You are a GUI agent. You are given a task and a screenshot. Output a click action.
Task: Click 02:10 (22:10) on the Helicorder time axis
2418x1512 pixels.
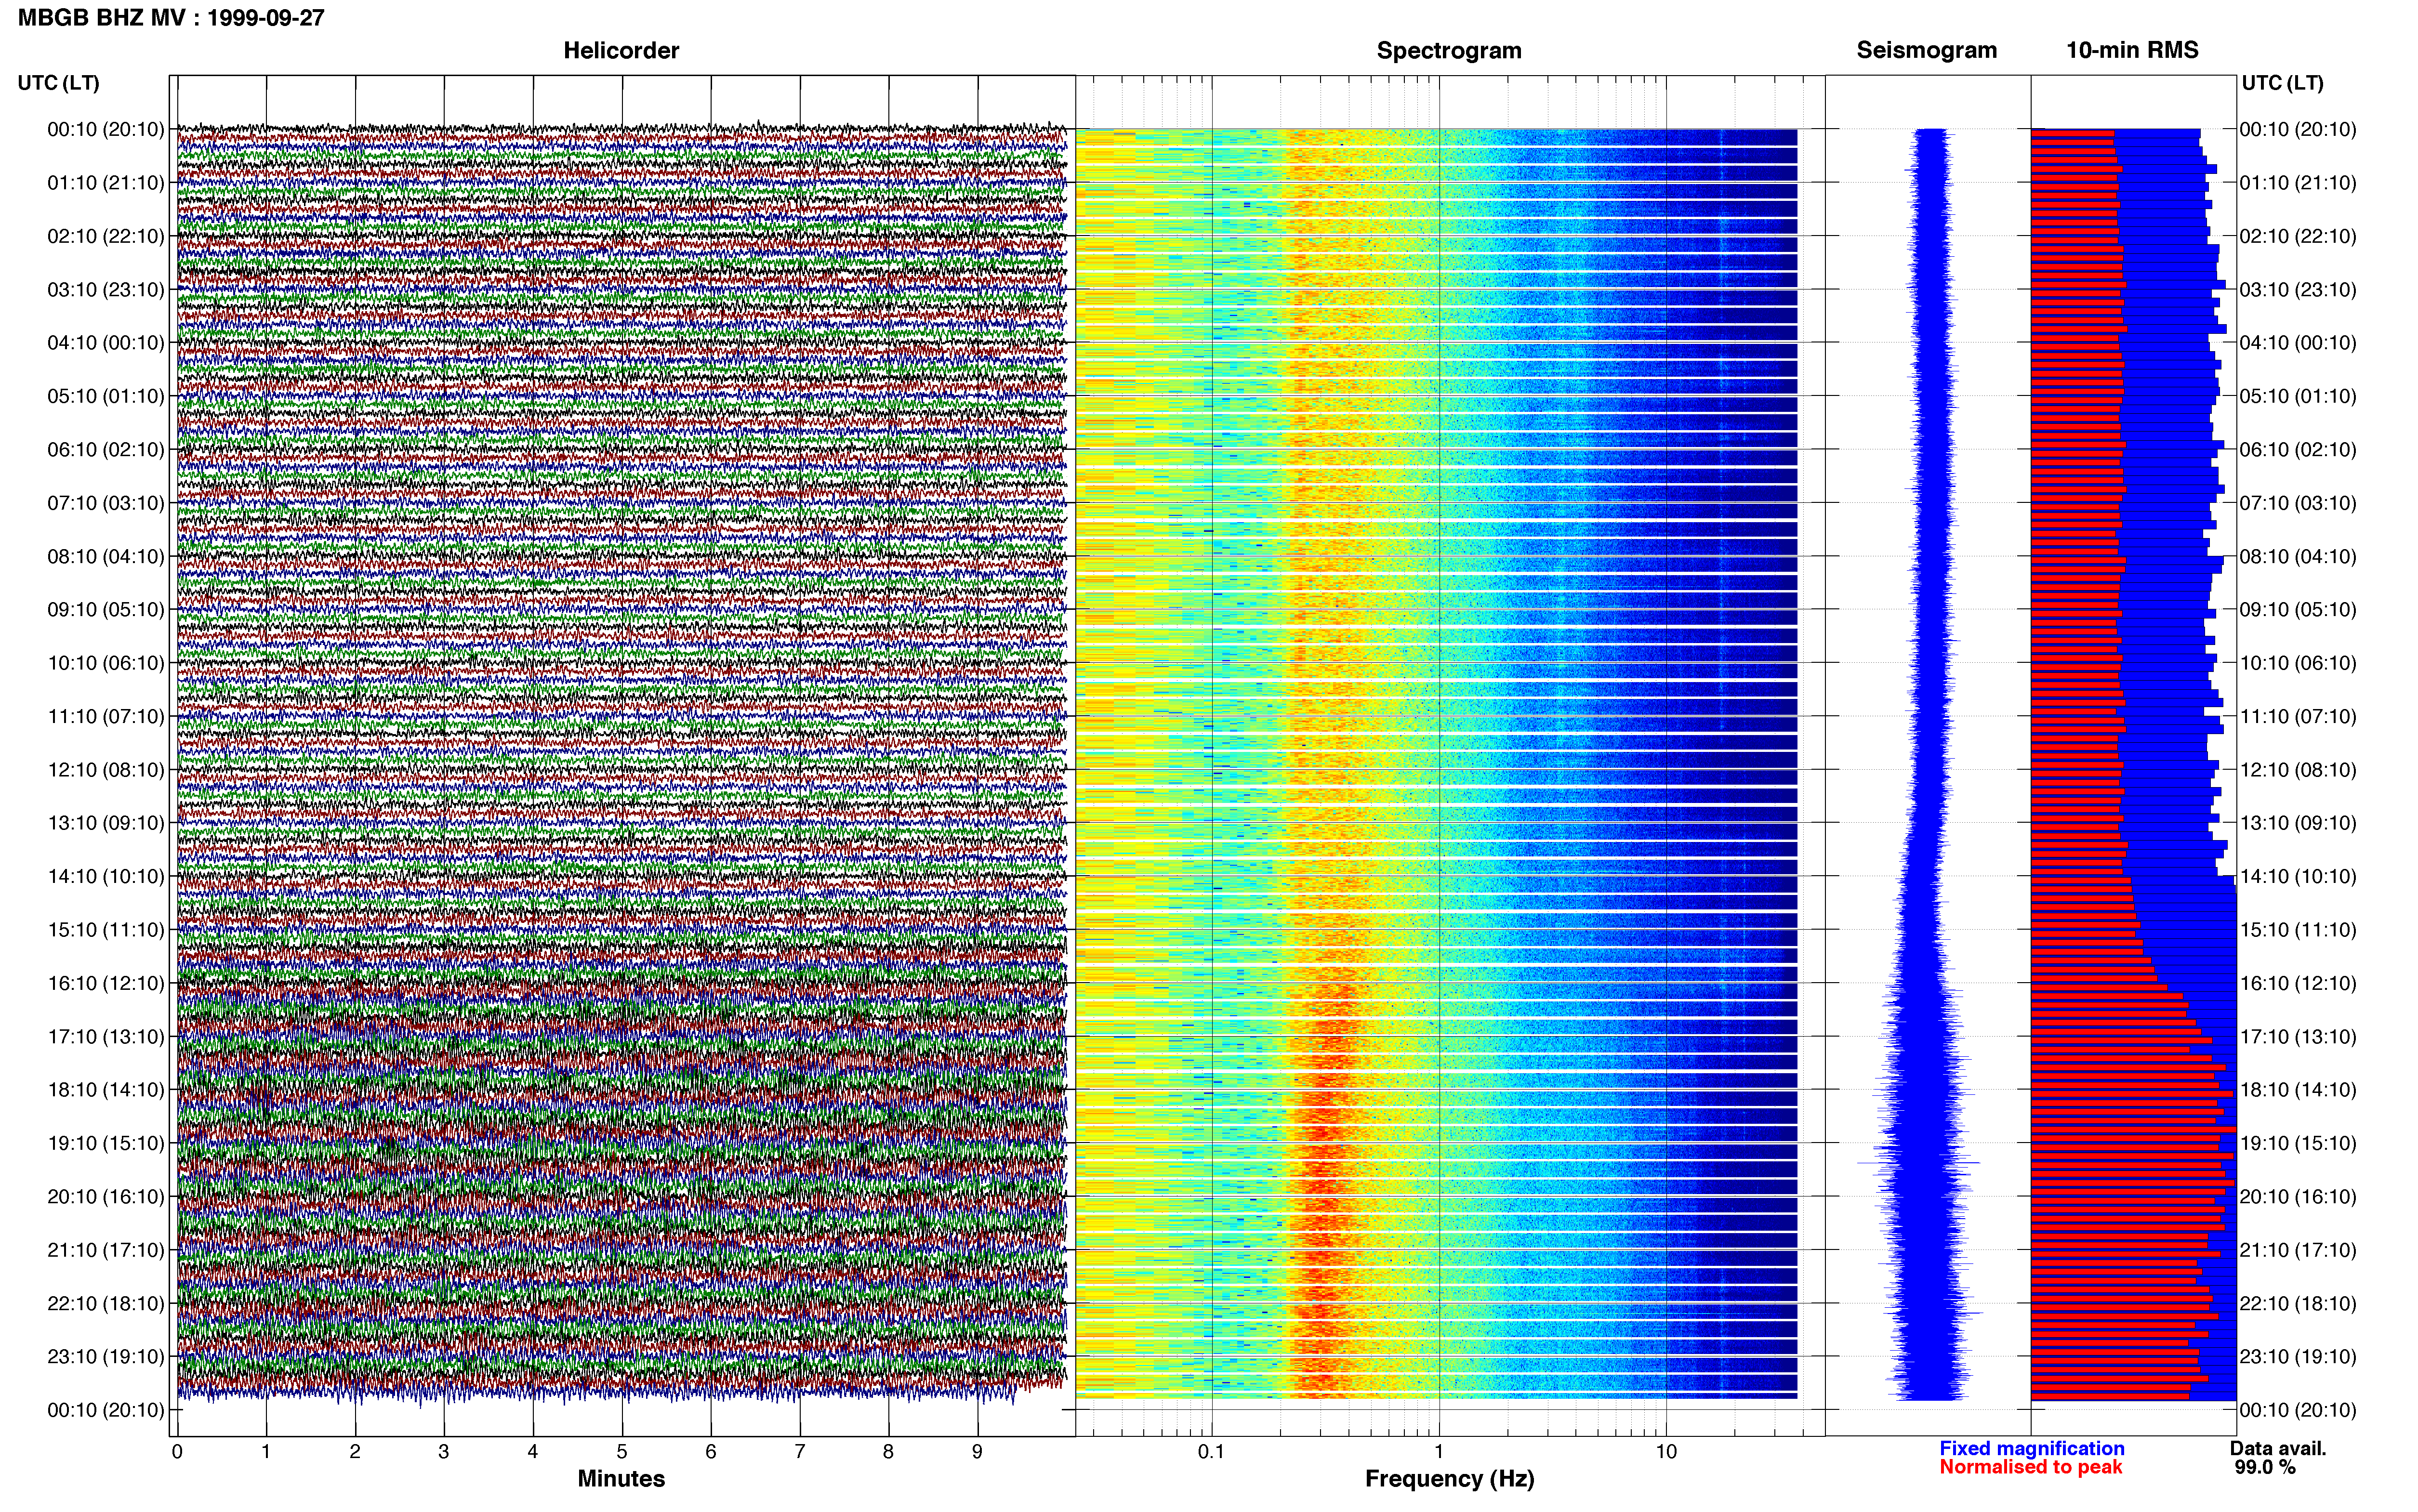(106, 236)
